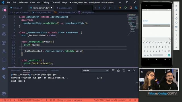Stop the debug session
Screen dimensions: 182x102
click(x=131, y=8)
